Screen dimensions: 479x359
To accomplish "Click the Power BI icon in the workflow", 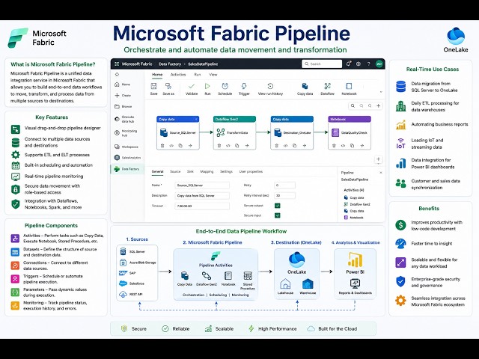I will pyautogui.click(x=355, y=260).
